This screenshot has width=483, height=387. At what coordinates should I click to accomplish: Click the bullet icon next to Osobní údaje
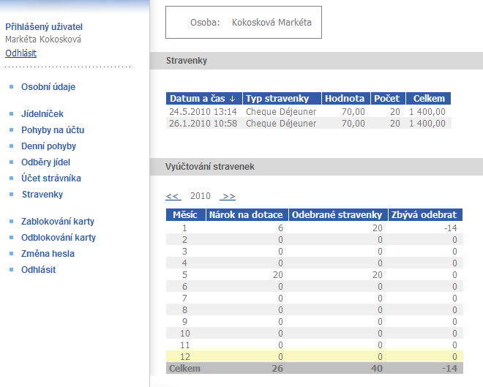(x=12, y=87)
